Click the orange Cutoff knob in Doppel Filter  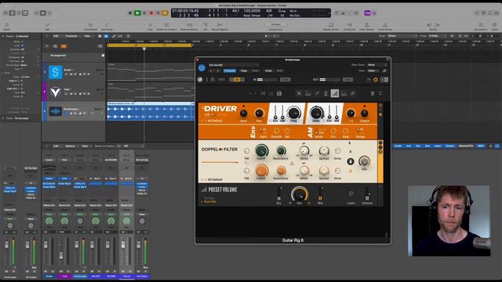pyautogui.click(x=261, y=171)
